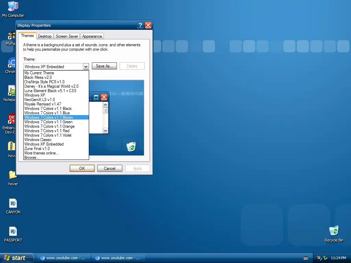Choose My Current Theme from list
Screen dimensions: 351x263
point(56,73)
